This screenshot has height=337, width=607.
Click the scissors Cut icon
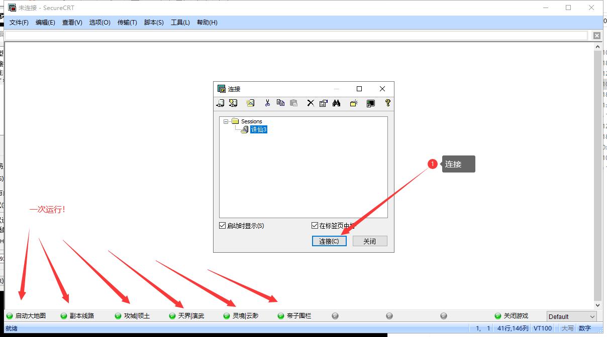[x=267, y=103]
